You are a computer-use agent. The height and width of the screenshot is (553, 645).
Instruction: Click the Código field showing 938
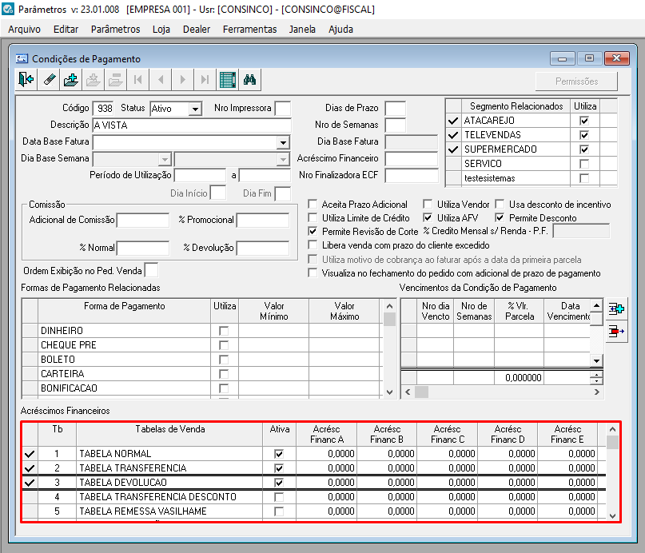click(x=103, y=109)
